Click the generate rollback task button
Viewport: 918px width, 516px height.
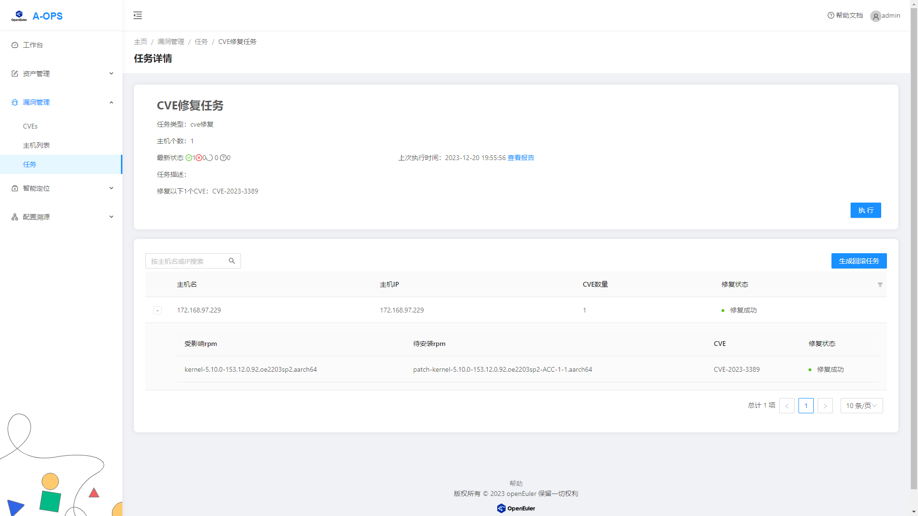pos(859,261)
